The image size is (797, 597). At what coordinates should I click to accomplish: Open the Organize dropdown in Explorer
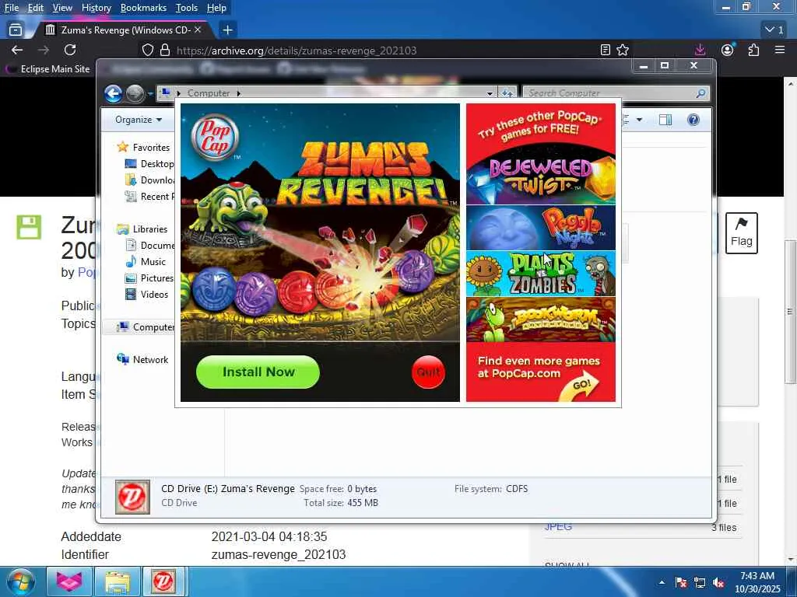click(139, 120)
